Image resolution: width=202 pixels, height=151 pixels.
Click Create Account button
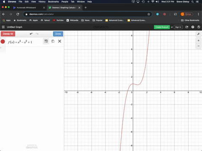pos(162,27)
